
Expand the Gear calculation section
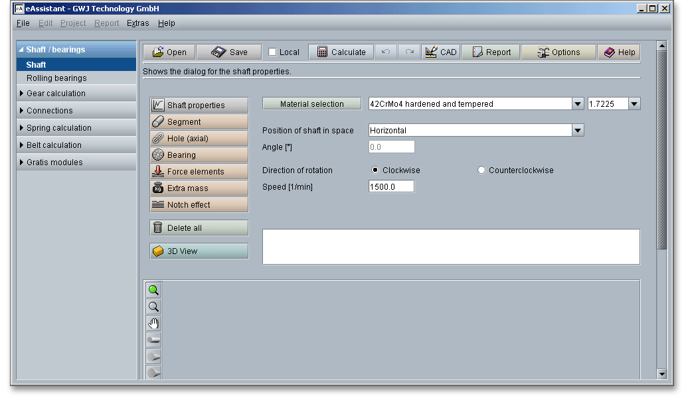[x=56, y=94]
